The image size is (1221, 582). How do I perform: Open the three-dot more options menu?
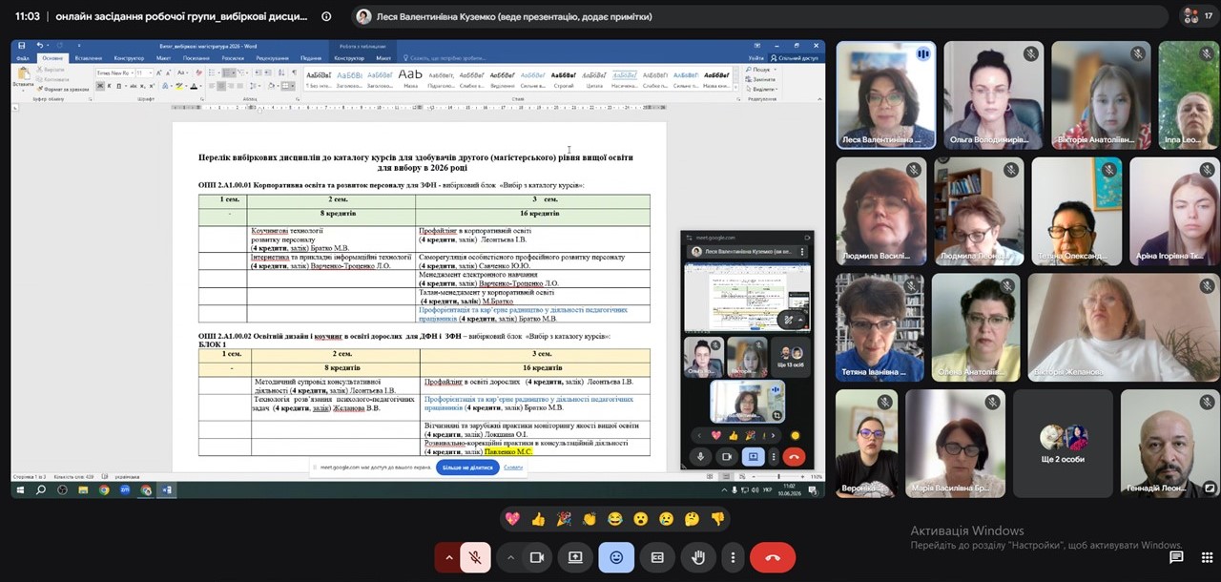pos(733,557)
